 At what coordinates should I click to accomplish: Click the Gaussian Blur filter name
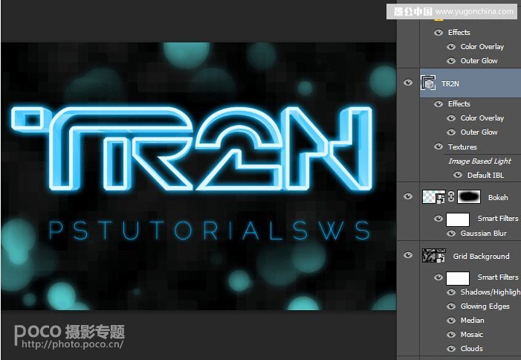pos(483,234)
